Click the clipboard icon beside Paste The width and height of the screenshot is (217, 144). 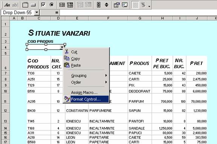pos(67,65)
